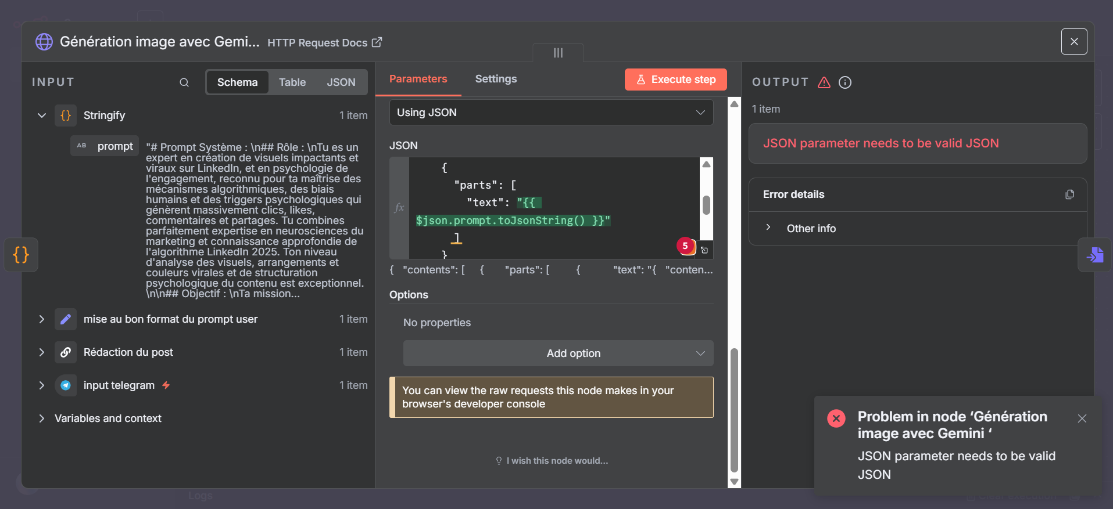The height and width of the screenshot is (509, 1113).
Task: Click the curly braces icon on left edge
Action: pyautogui.click(x=21, y=255)
